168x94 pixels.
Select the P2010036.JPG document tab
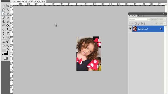pos(27,2)
